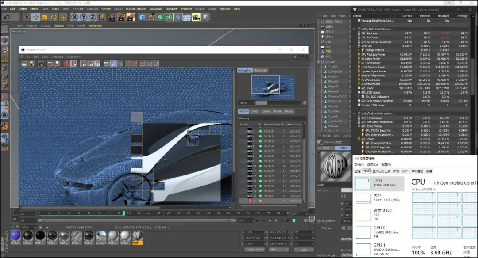Select the ChamferCyl12 object in the tree
The height and width of the screenshot is (258, 478).
click(337, 96)
